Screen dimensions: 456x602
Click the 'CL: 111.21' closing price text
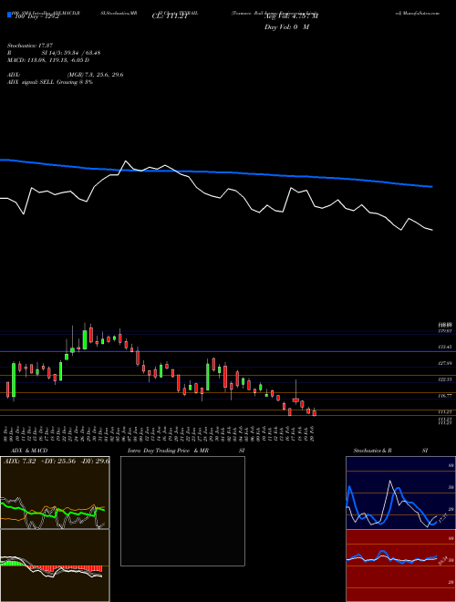coord(170,16)
